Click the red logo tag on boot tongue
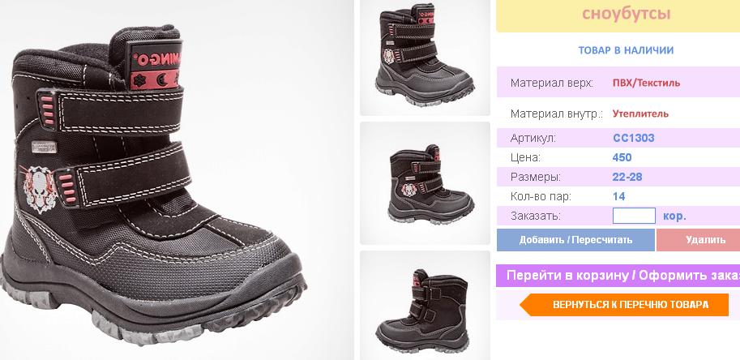 [x=156, y=65]
